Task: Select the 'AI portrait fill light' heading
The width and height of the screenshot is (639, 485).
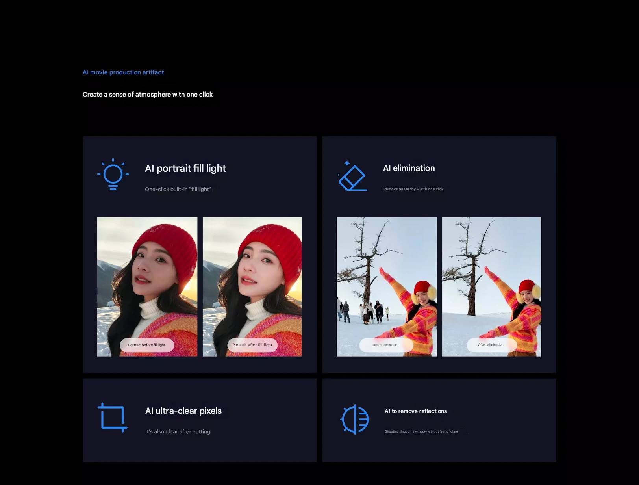Action: click(x=185, y=169)
